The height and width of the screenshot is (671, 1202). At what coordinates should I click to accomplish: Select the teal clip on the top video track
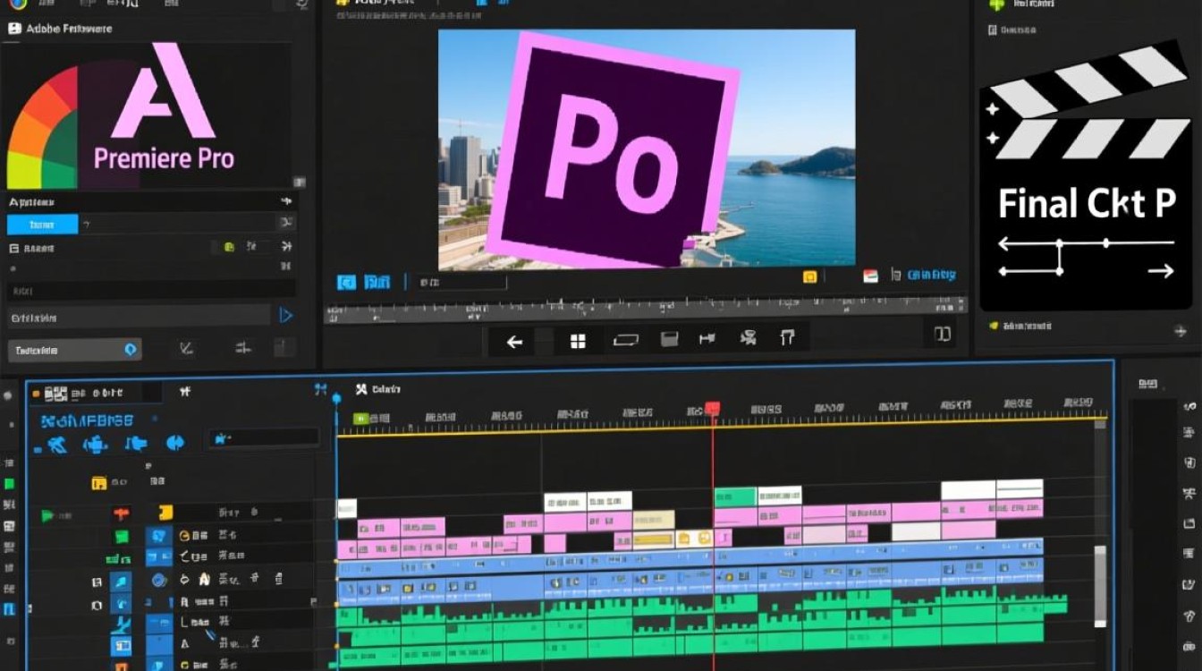tap(735, 497)
